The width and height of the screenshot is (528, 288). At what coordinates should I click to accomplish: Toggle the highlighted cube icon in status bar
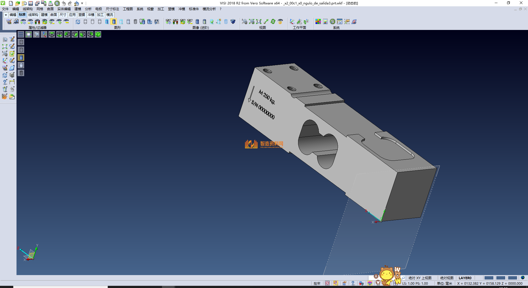[x=370, y=283]
